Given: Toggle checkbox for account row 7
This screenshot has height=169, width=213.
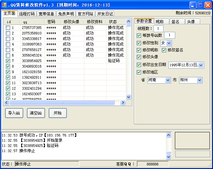Looking at the screenshot, I should (x=8, y=61).
